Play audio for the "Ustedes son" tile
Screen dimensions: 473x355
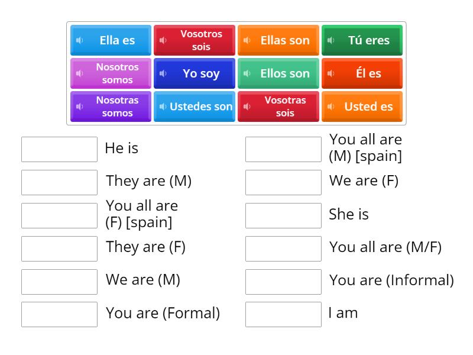click(x=163, y=106)
